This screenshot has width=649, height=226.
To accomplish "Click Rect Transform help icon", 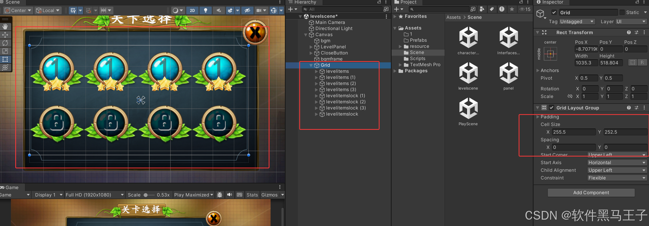I will click(629, 32).
